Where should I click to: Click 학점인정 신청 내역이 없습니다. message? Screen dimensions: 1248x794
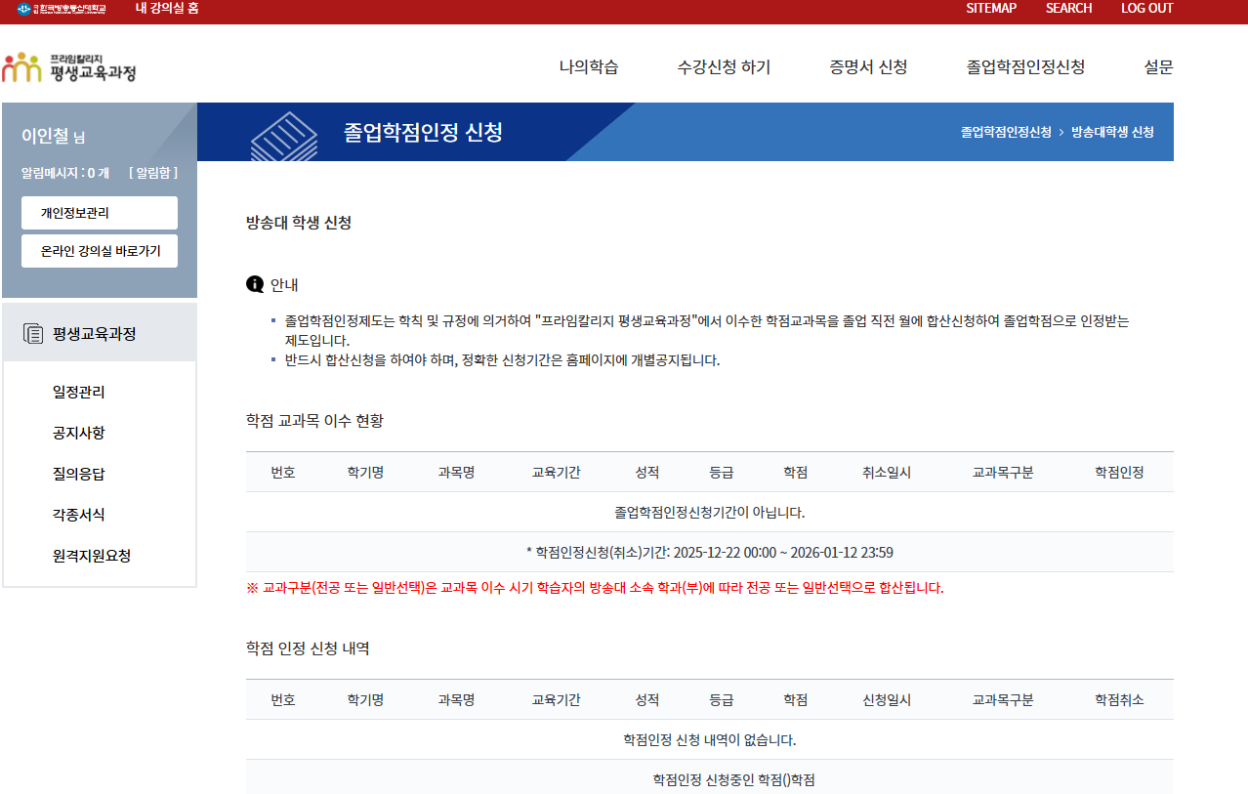(710, 740)
